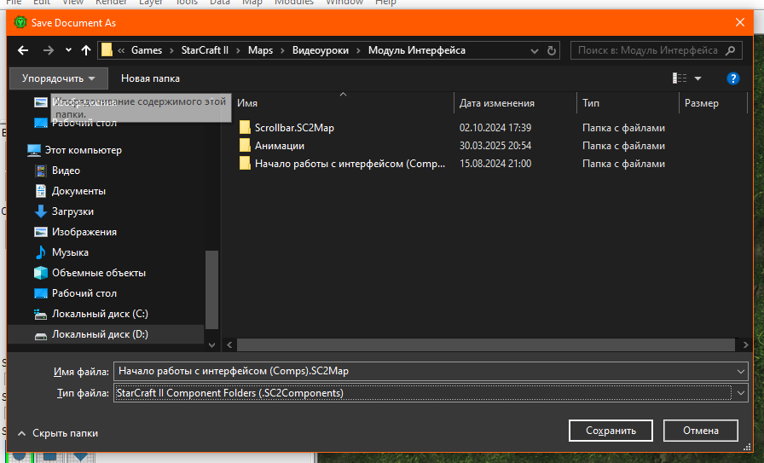Go back using the back arrow

tap(23, 50)
